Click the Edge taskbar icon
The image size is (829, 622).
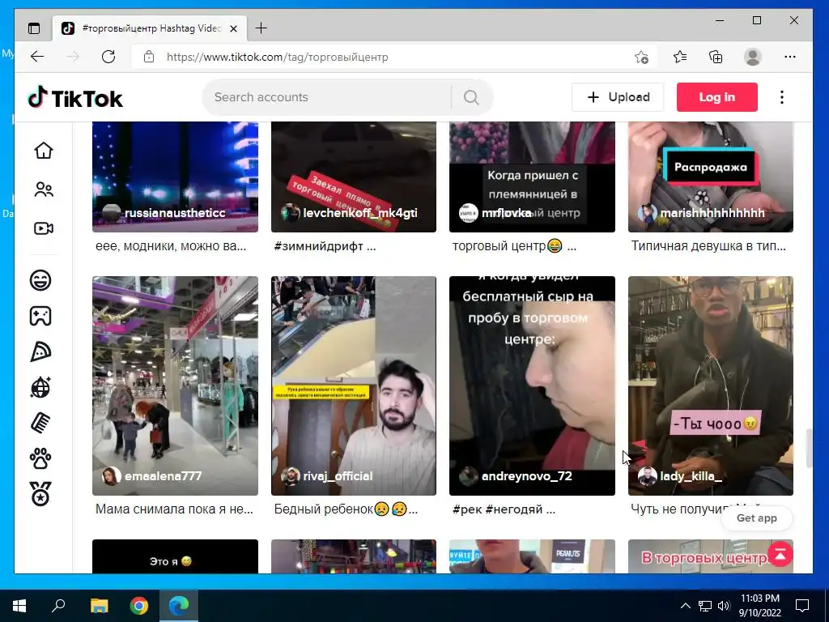pyautogui.click(x=179, y=606)
